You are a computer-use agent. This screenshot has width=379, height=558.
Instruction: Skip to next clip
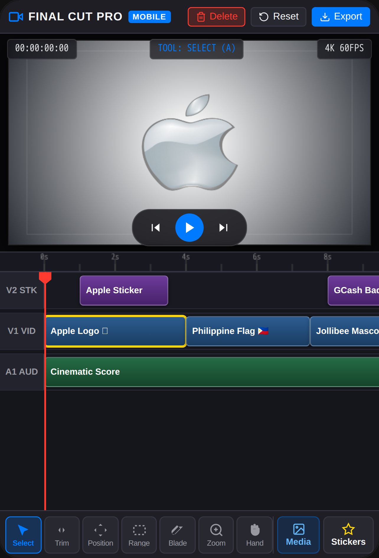pos(223,228)
